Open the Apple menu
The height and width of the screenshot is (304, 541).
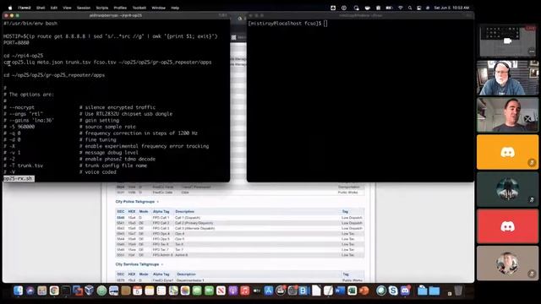10,8
